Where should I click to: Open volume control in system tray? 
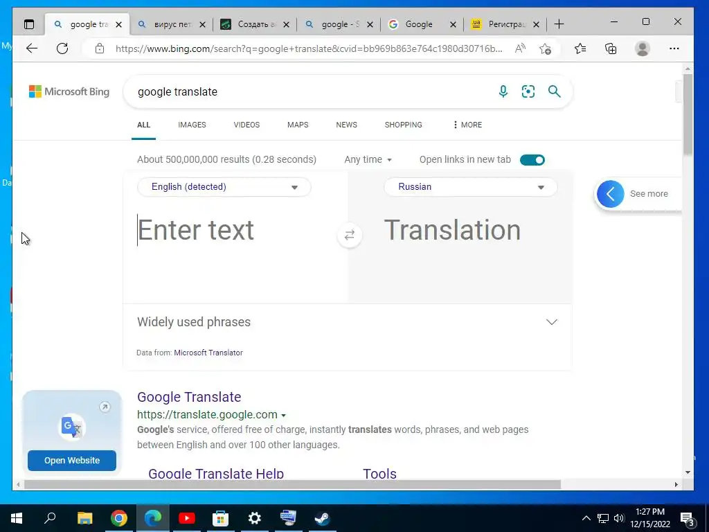[x=618, y=518]
